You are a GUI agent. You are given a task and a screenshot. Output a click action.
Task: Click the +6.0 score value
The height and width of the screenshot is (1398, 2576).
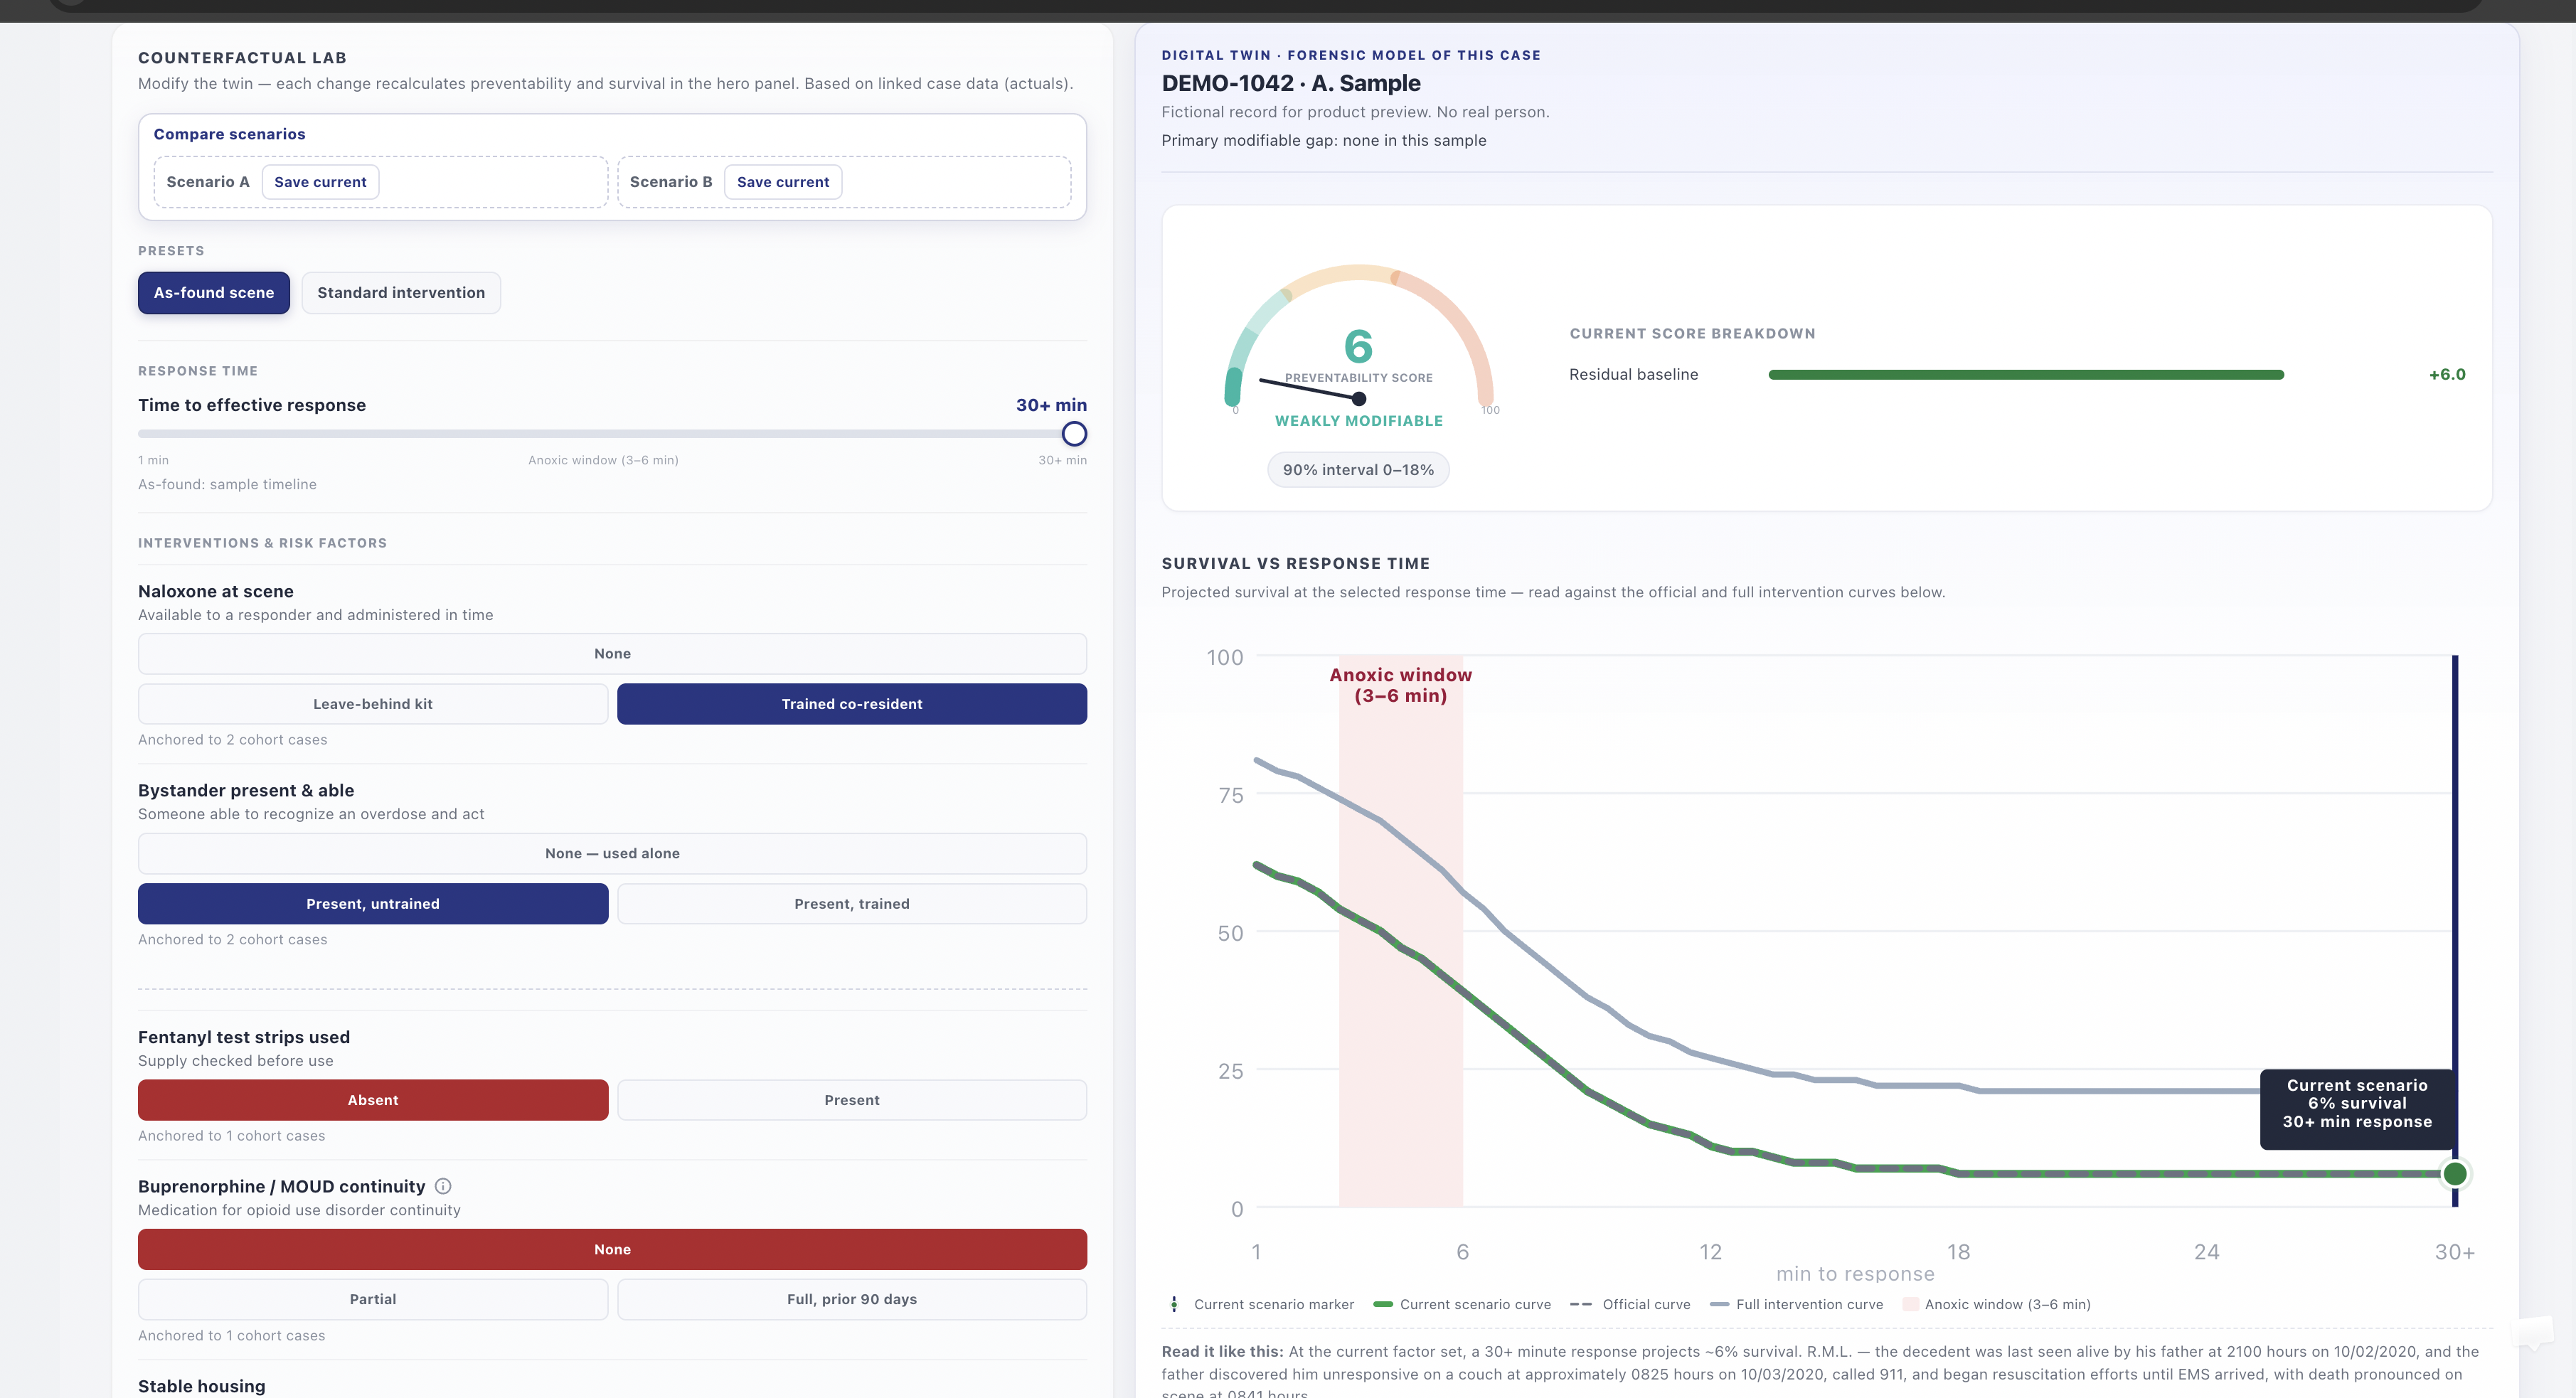pyautogui.click(x=2447, y=375)
